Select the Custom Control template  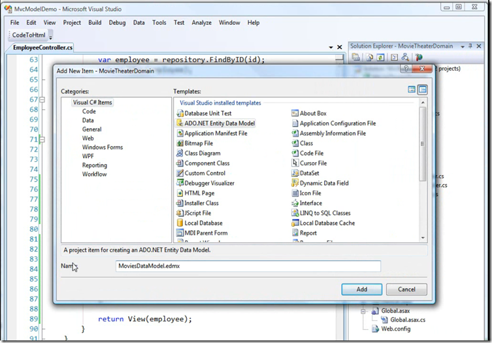pos(201,173)
